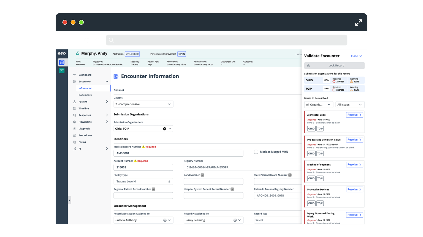Switch to the Documents page
This screenshot has width=423, height=237.
coord(85,95)
